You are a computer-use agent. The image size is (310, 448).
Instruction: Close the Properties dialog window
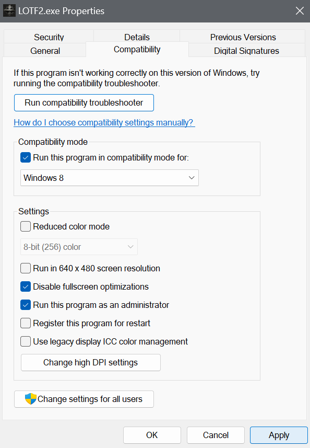pos(300,11)
